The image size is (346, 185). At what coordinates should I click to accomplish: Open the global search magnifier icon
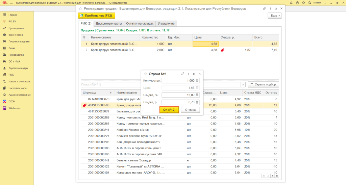point(310,3)
